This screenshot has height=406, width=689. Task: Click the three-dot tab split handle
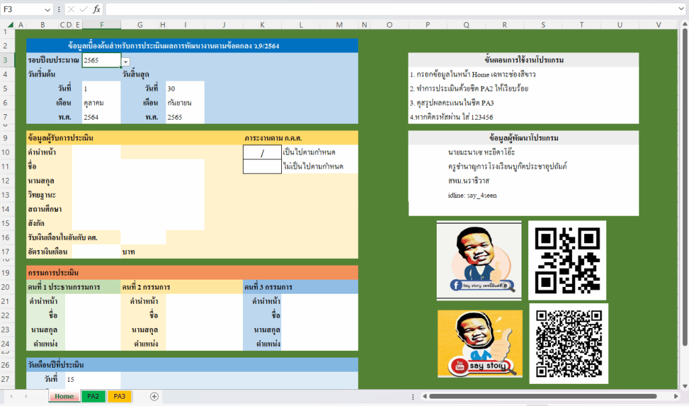tap(412, 397)
